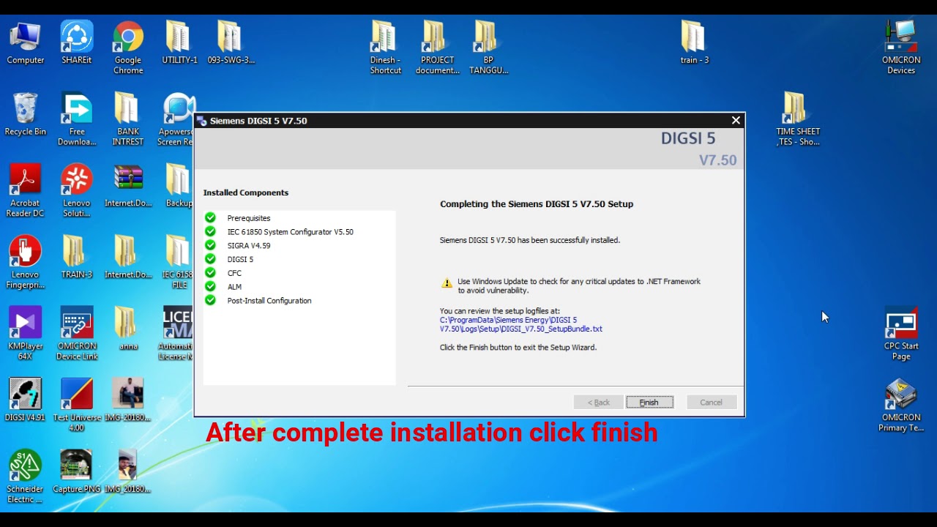Open the setup logfile path link
The width and height of the screenshot is (937, 527).
521,324
